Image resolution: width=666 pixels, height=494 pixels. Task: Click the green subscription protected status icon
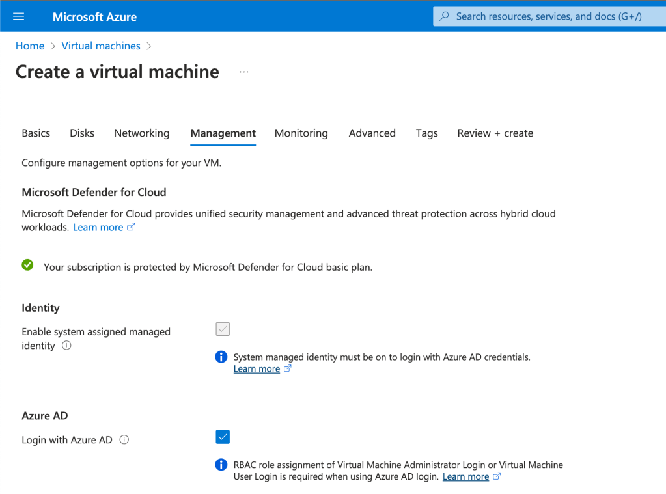point(27,264)
